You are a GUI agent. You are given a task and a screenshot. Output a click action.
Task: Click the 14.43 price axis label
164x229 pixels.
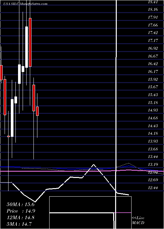coord(153,126)
